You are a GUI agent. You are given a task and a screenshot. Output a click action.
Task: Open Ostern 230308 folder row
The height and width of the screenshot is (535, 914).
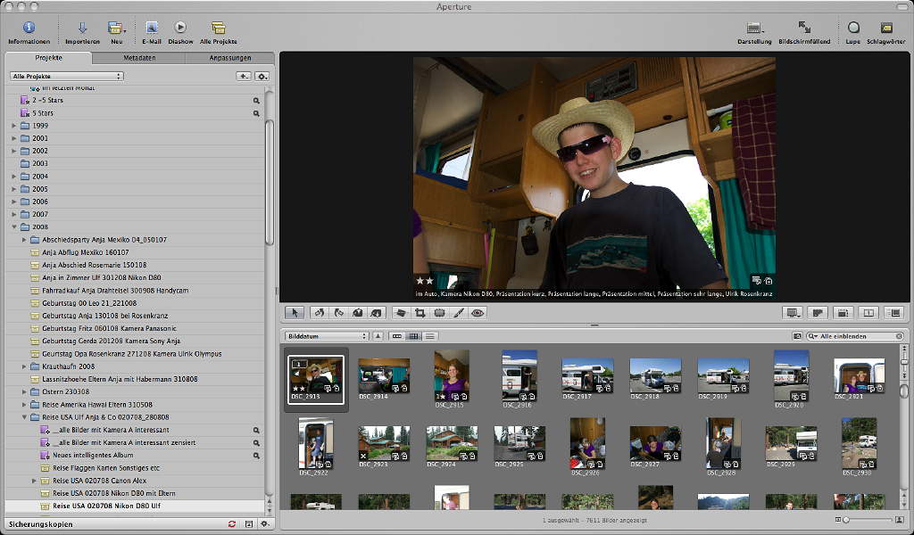pyautogui.click(x=135, y=391)
